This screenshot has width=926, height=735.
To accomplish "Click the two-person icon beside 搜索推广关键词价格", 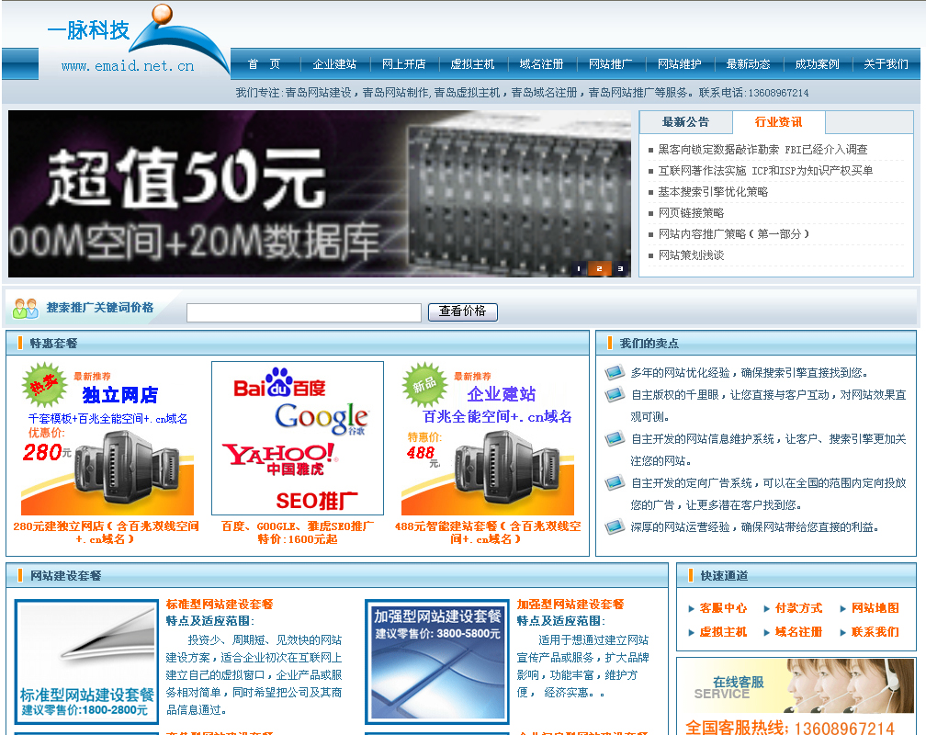I will (25, 309).
